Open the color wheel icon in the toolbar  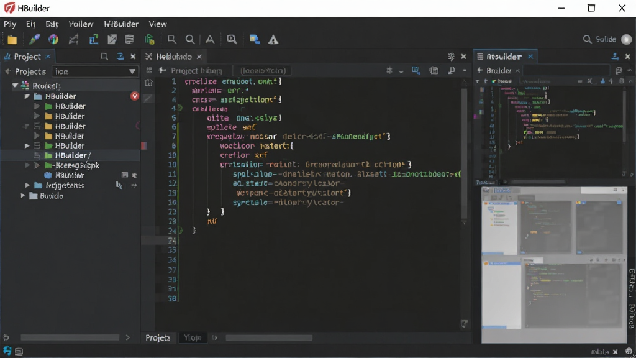point(53,39)
